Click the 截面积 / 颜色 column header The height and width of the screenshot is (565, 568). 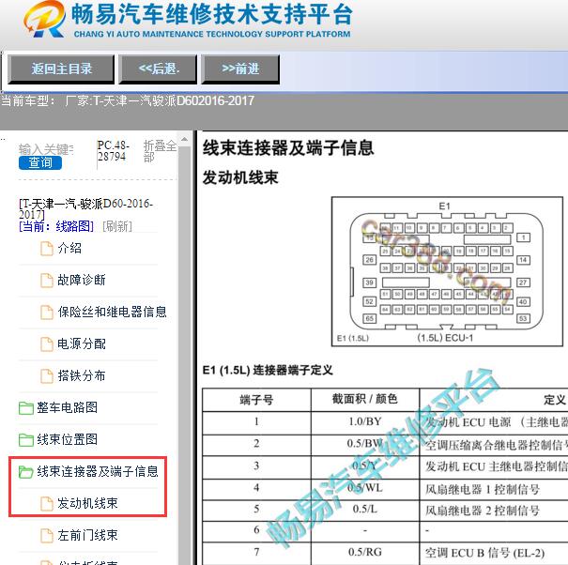[x=365, y=399]
